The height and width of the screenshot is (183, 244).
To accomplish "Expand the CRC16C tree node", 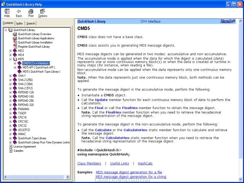I will click(x=10, y=122).
